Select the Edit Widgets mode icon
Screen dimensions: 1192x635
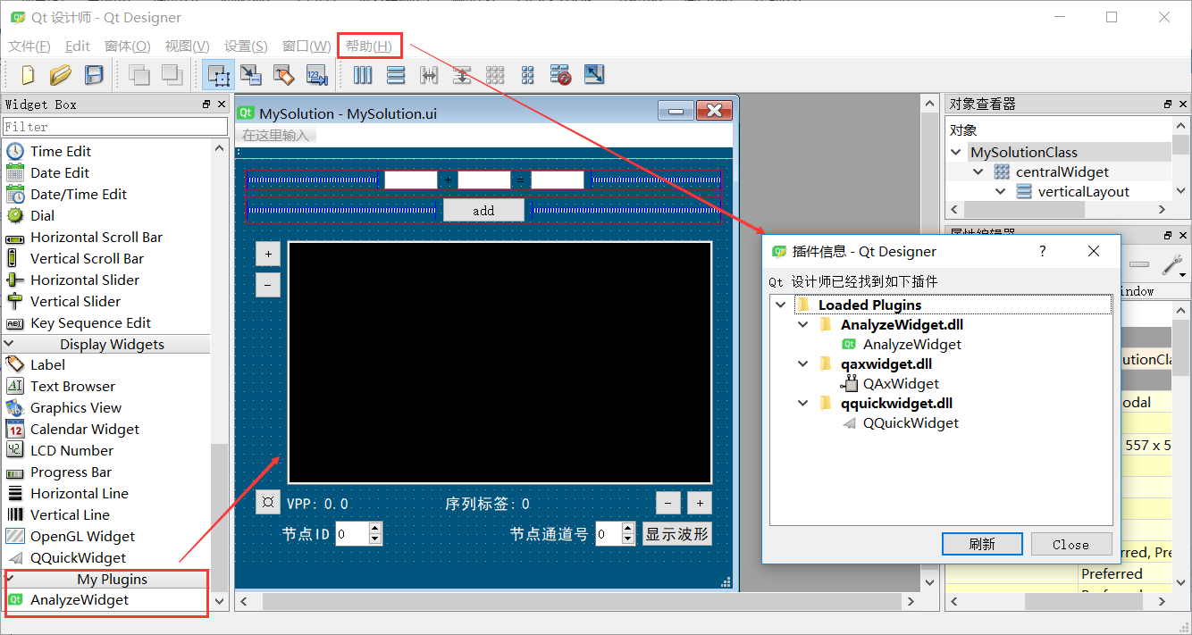click(218, 75)
